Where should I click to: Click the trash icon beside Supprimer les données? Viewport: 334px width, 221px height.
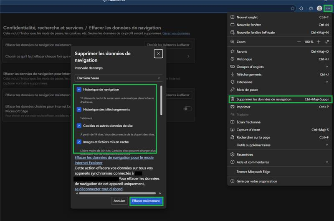tap(233, 99)
